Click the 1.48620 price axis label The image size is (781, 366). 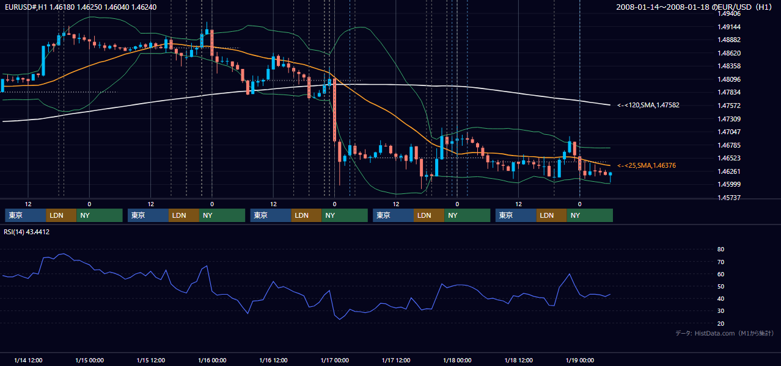coord(728,53)
